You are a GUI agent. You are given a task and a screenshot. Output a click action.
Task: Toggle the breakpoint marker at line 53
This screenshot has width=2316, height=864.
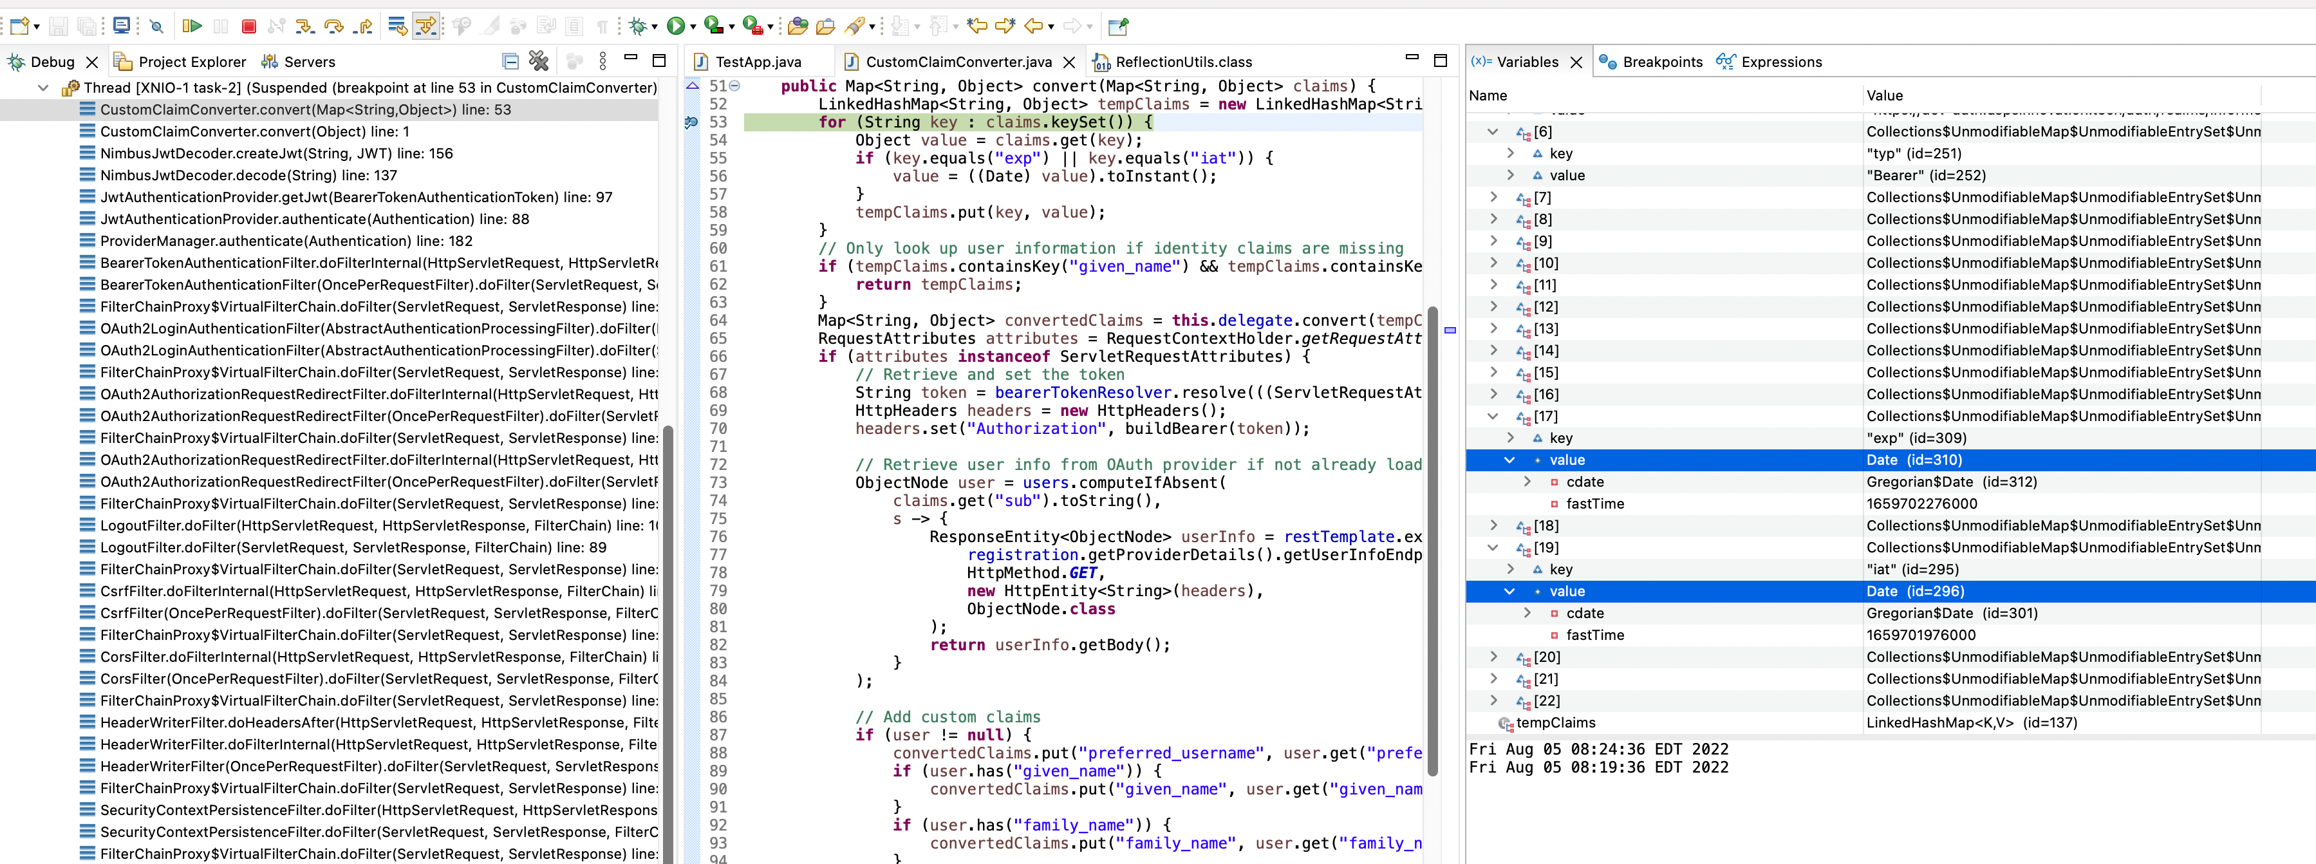pyautogui.click(x=691, y=122)
